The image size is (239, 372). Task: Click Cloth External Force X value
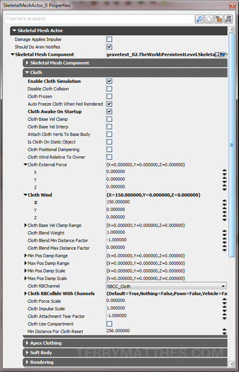[164, 172]
